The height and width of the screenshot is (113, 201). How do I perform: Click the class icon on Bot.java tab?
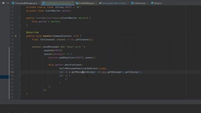coord(152,3)
